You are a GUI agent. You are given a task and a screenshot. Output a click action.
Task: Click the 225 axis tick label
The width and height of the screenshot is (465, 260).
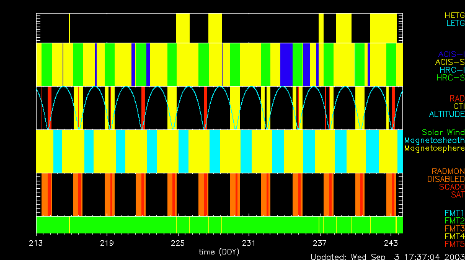point(178,243)
